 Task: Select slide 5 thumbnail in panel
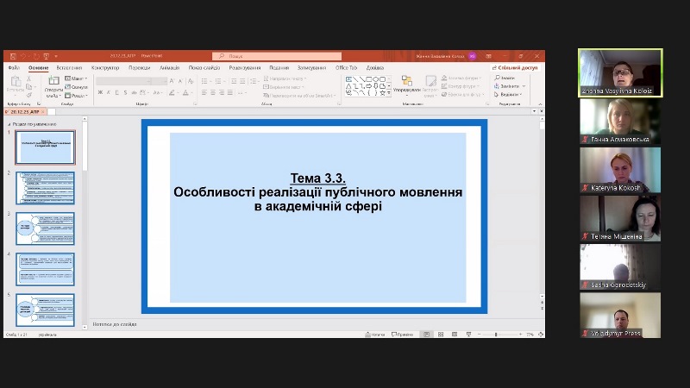(46, 310)
